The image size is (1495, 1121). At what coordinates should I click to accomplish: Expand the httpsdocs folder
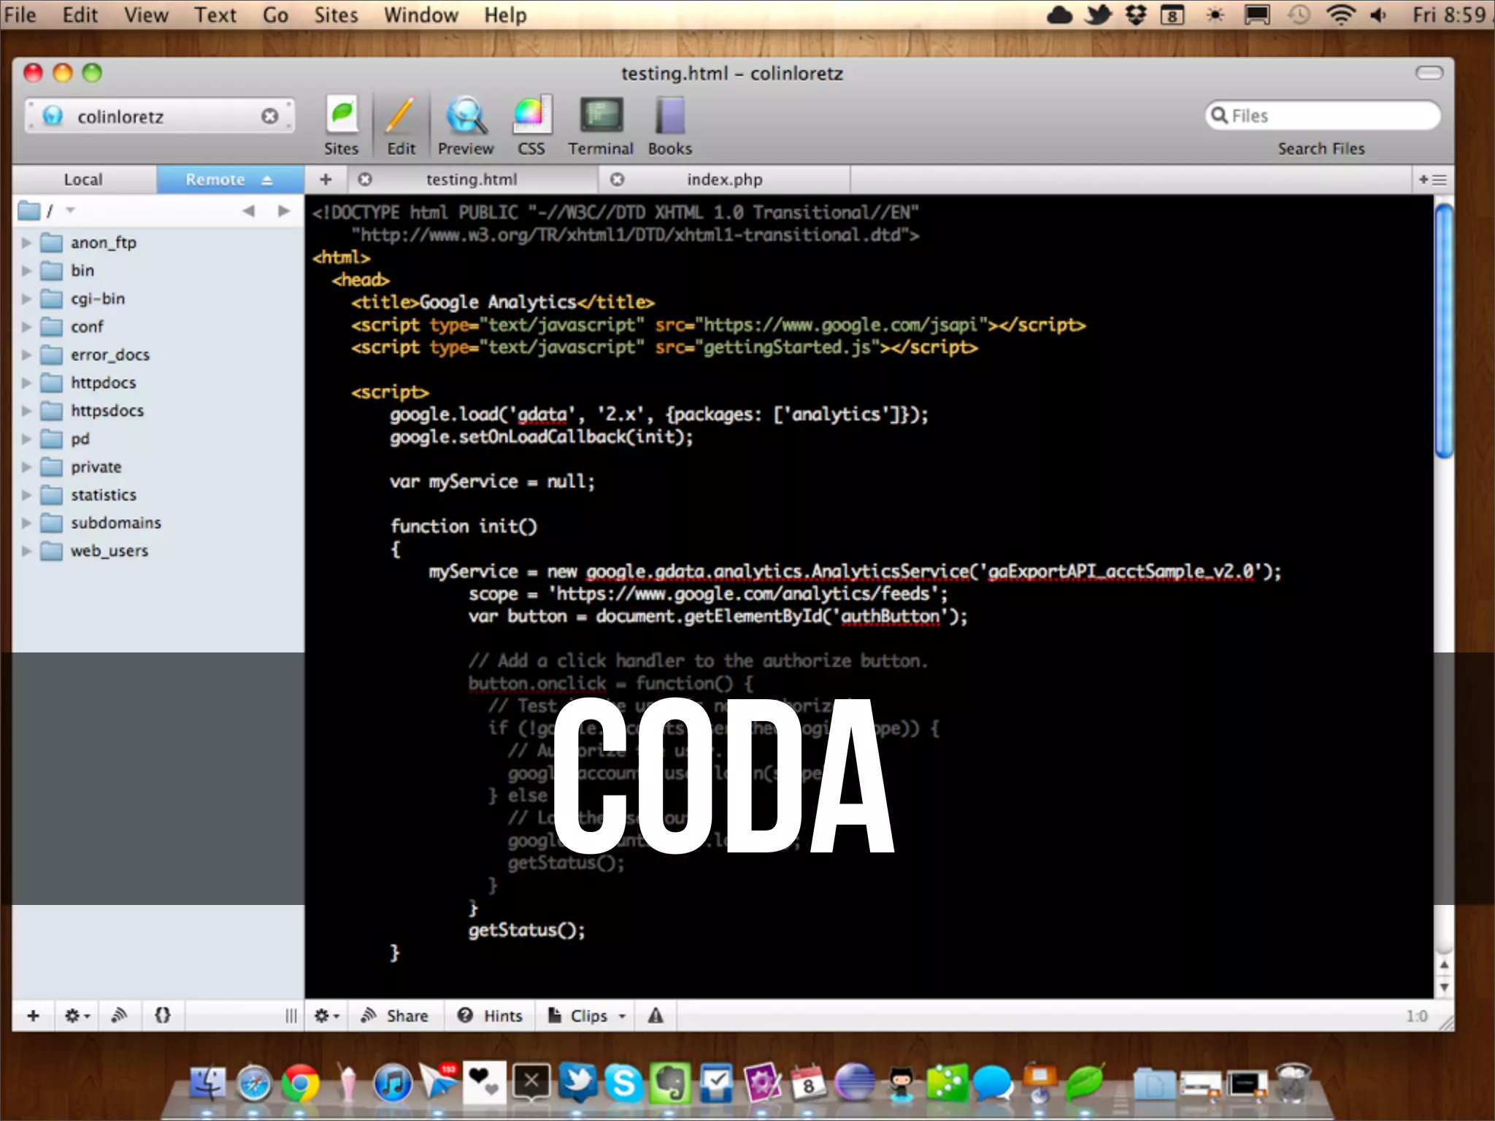[x=26, y=411]
